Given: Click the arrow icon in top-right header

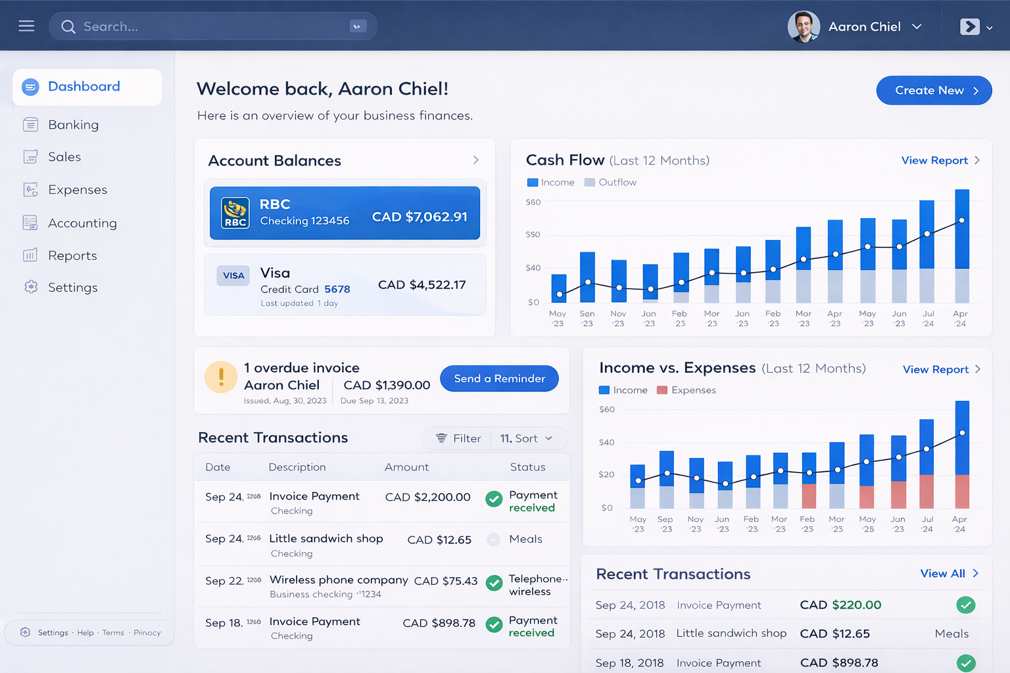Looking at the screenshot, I should point(969,26).
